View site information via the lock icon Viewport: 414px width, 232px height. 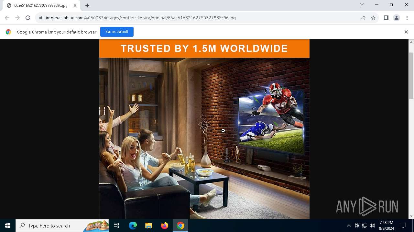point(41,18)
